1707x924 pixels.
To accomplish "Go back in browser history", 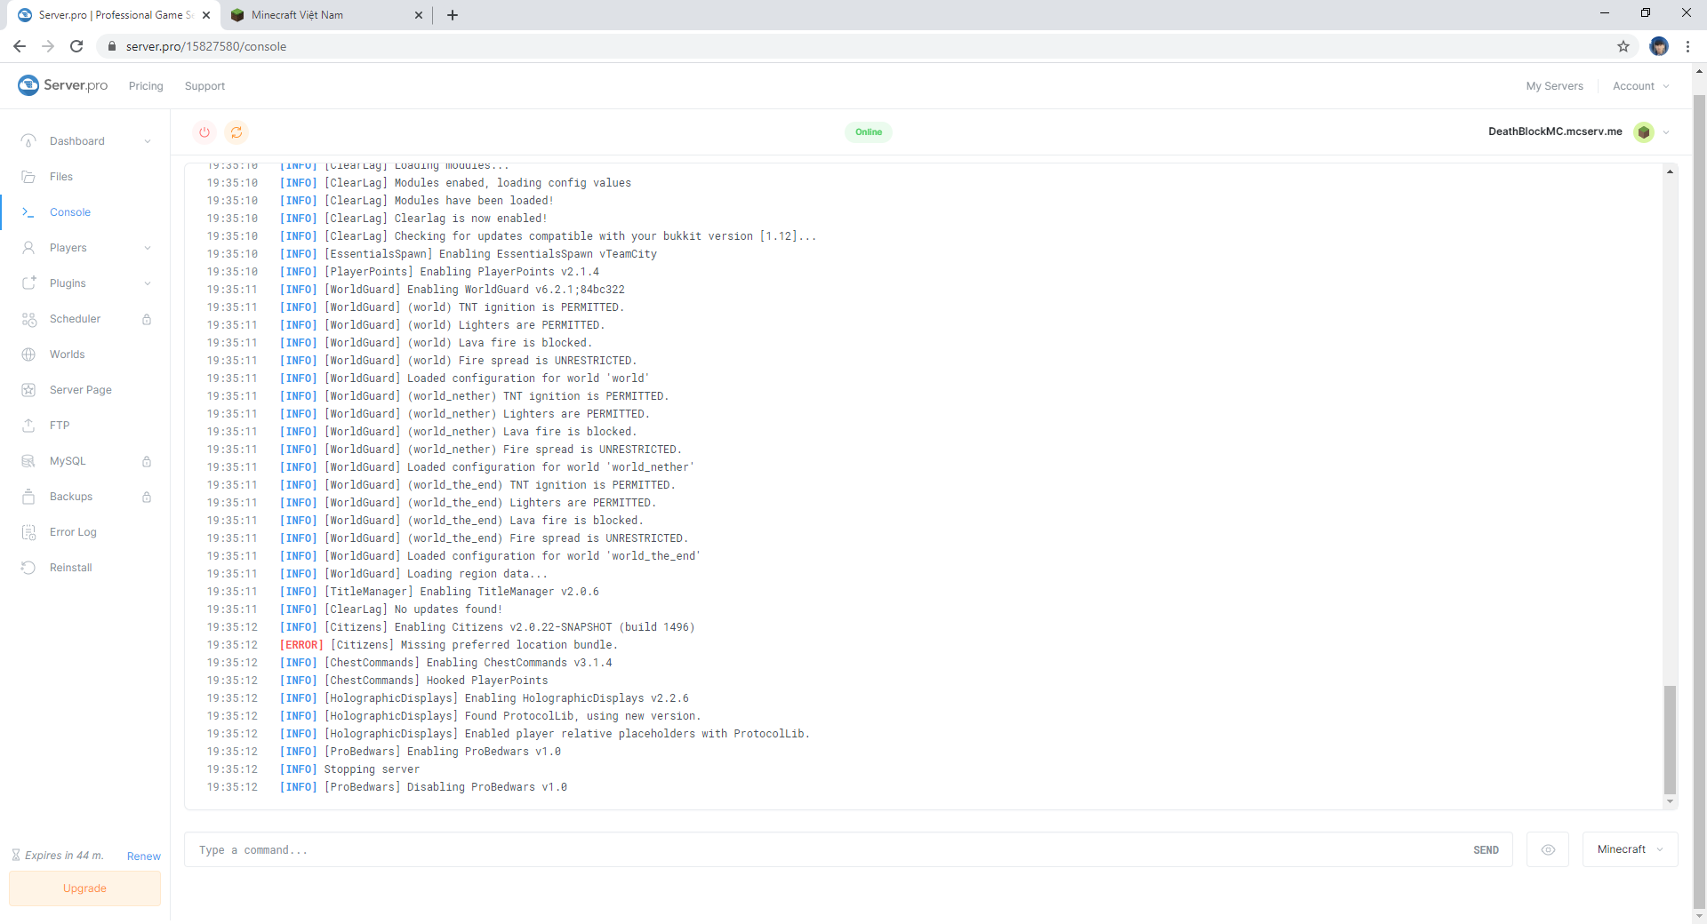I will click(x=20, y=46).
